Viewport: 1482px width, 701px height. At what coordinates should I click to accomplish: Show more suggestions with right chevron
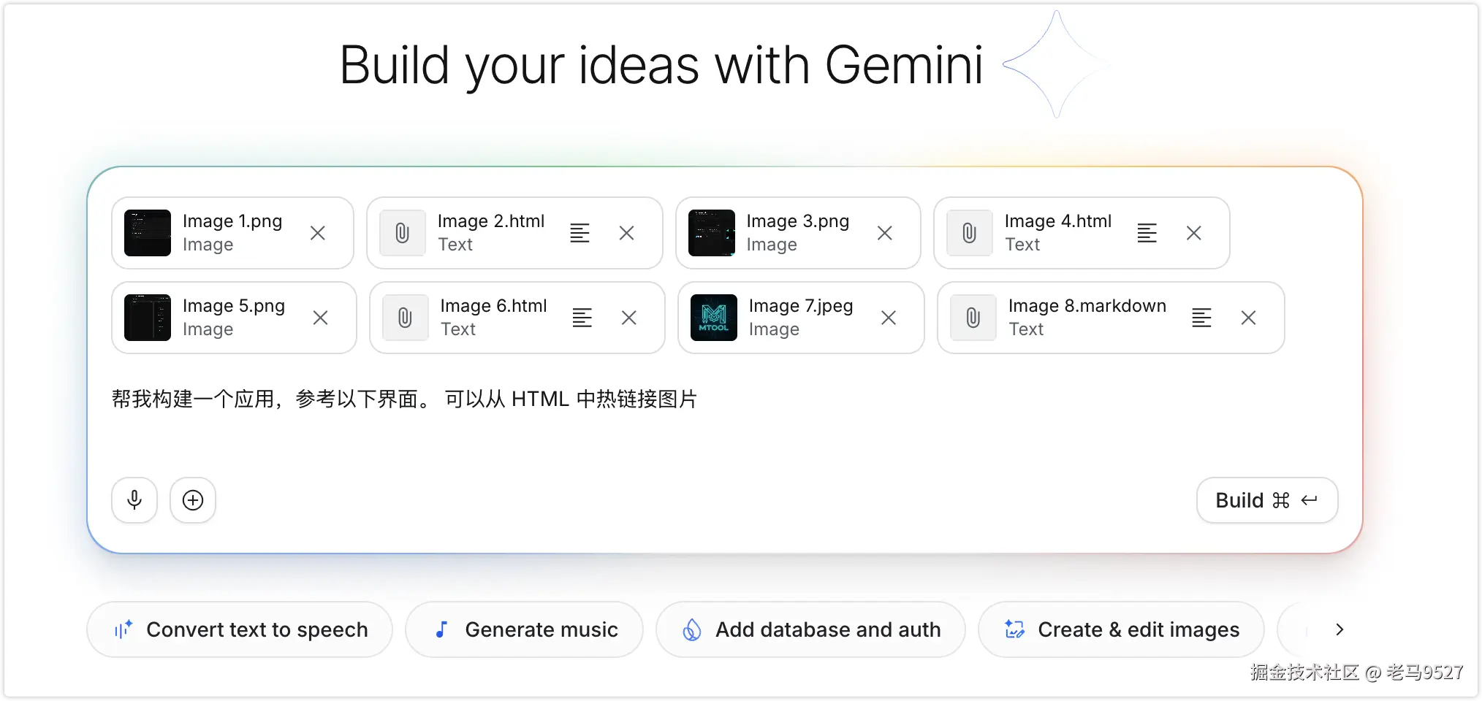point(1339,629)
